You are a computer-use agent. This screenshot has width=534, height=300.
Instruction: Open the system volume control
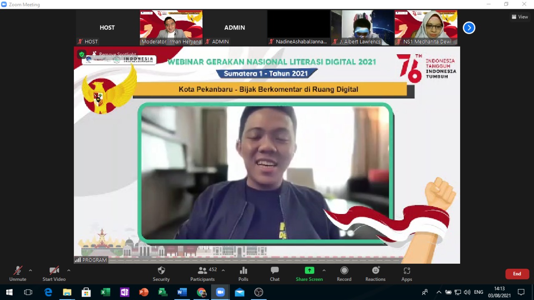466,292
